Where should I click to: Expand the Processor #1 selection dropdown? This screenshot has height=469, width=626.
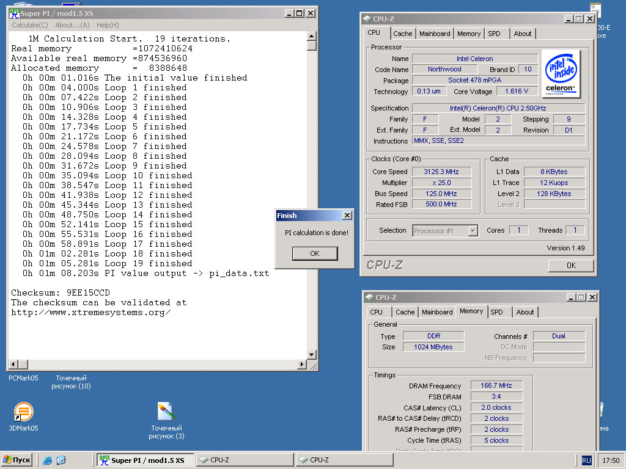(473, 231)
